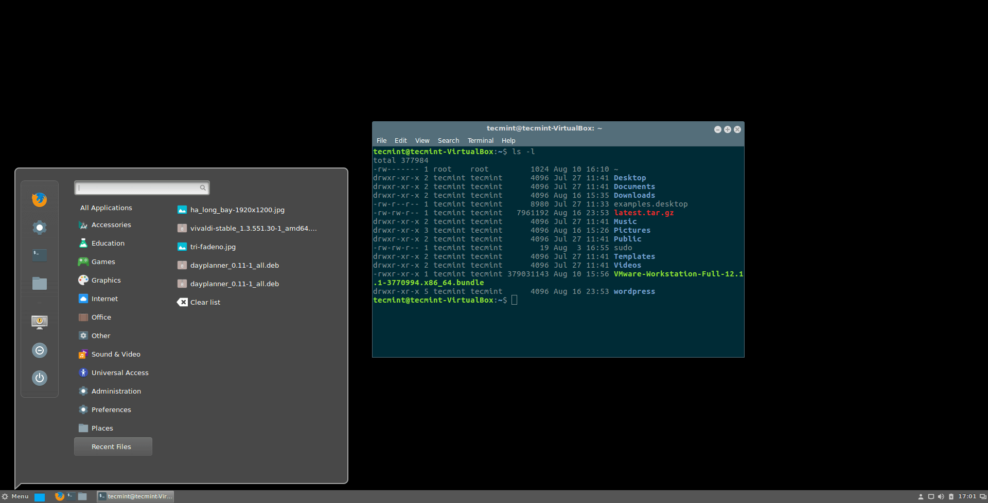The height and width of the screenshot is (503, 988).
Task: Open recent file tri-fadeno.jpg
Action: (x=213, y=247)
